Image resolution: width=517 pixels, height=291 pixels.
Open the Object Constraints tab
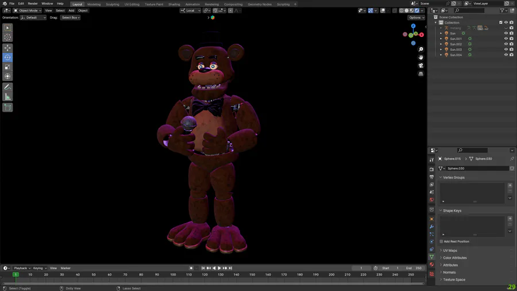pyautogui.click(x=431, y=250)
